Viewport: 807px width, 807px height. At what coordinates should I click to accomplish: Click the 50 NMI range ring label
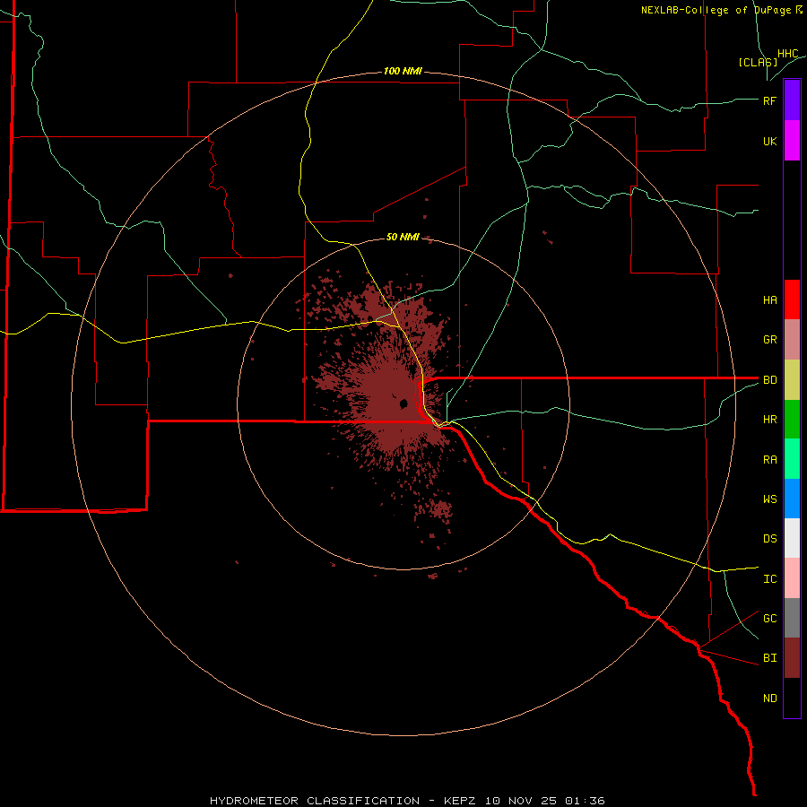[x=403, y=237]
